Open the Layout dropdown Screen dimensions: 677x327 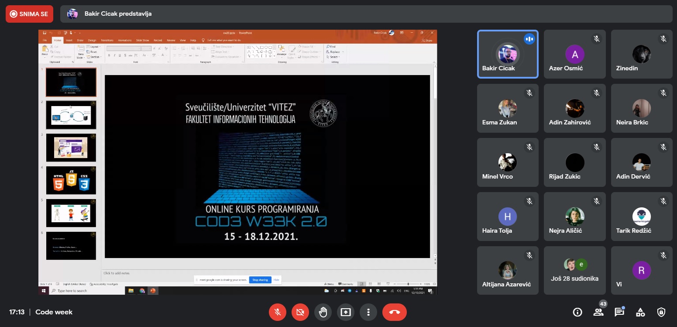point(93,47)
